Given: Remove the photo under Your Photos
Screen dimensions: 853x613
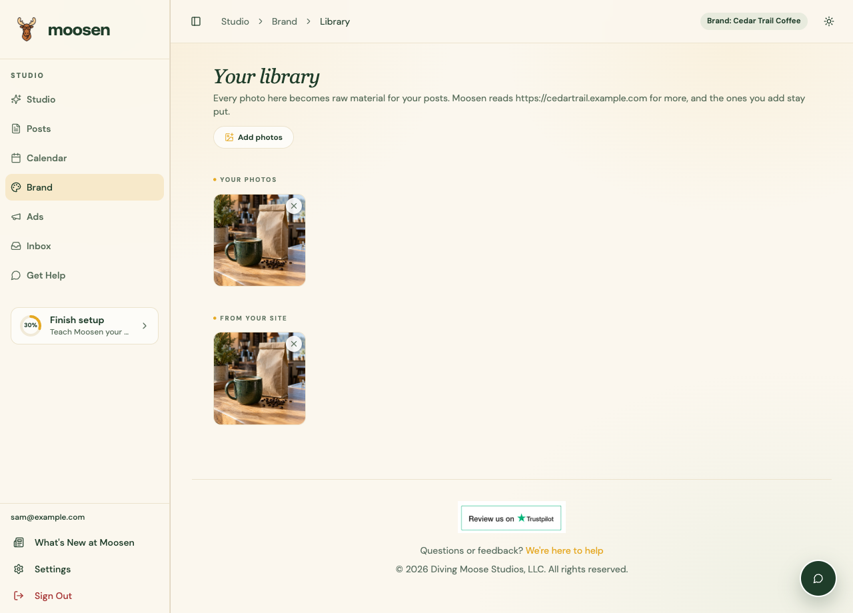Looking at the screenshot, I should pos(294,206).
